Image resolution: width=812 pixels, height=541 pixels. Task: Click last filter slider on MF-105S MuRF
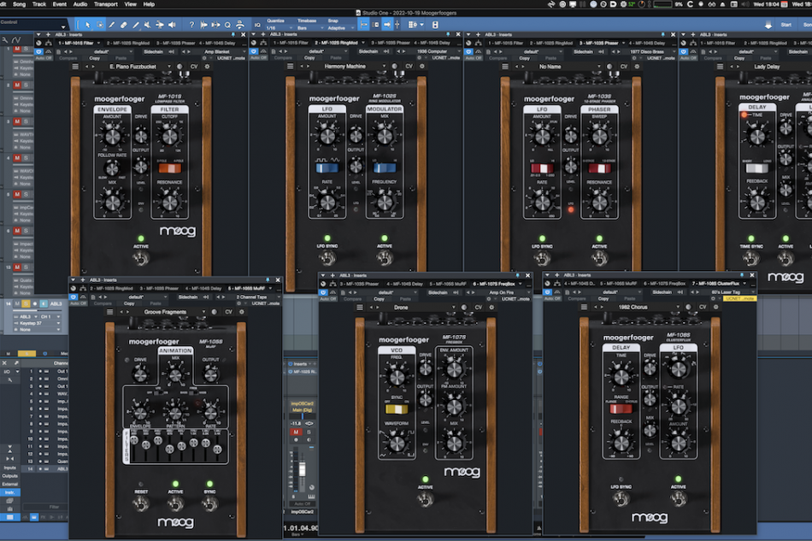pos(217,450)
